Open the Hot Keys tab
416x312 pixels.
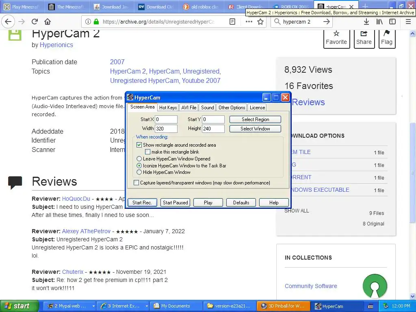(x=168, y=107)
